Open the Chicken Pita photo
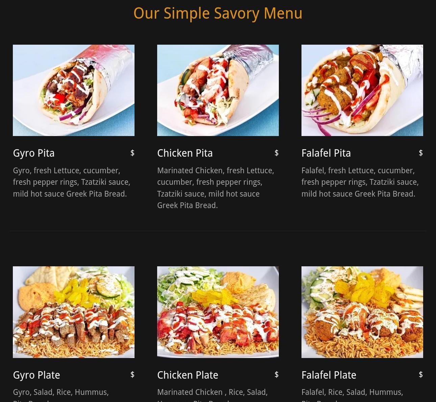 [x=218, y=90]
